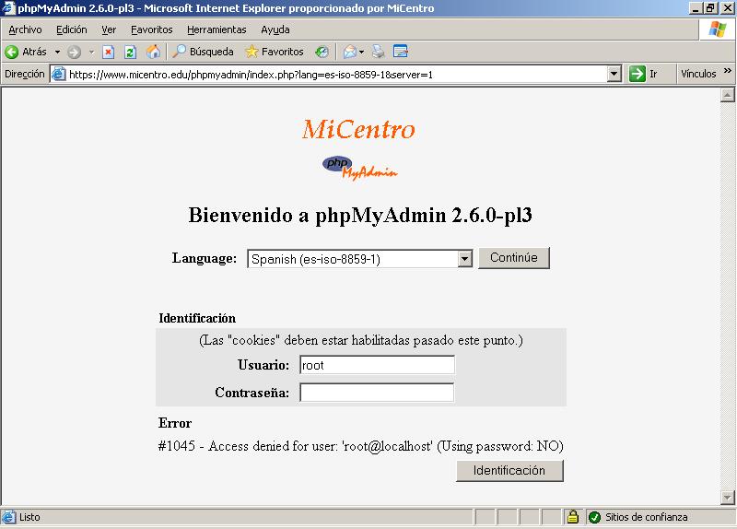Click the Print icon in toolbar
The height and width of the screenshot is (529, 737).
[x=379, y=52]
